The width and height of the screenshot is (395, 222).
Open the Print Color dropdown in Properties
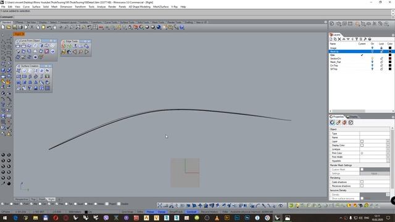point(388,153)
